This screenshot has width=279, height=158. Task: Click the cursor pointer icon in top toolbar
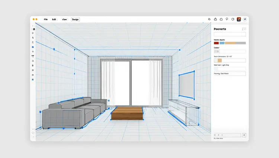[x=209, y=19]
